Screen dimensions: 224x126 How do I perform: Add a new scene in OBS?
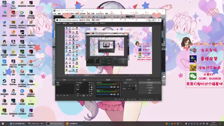pyautogui.click(x=58, y=95)
